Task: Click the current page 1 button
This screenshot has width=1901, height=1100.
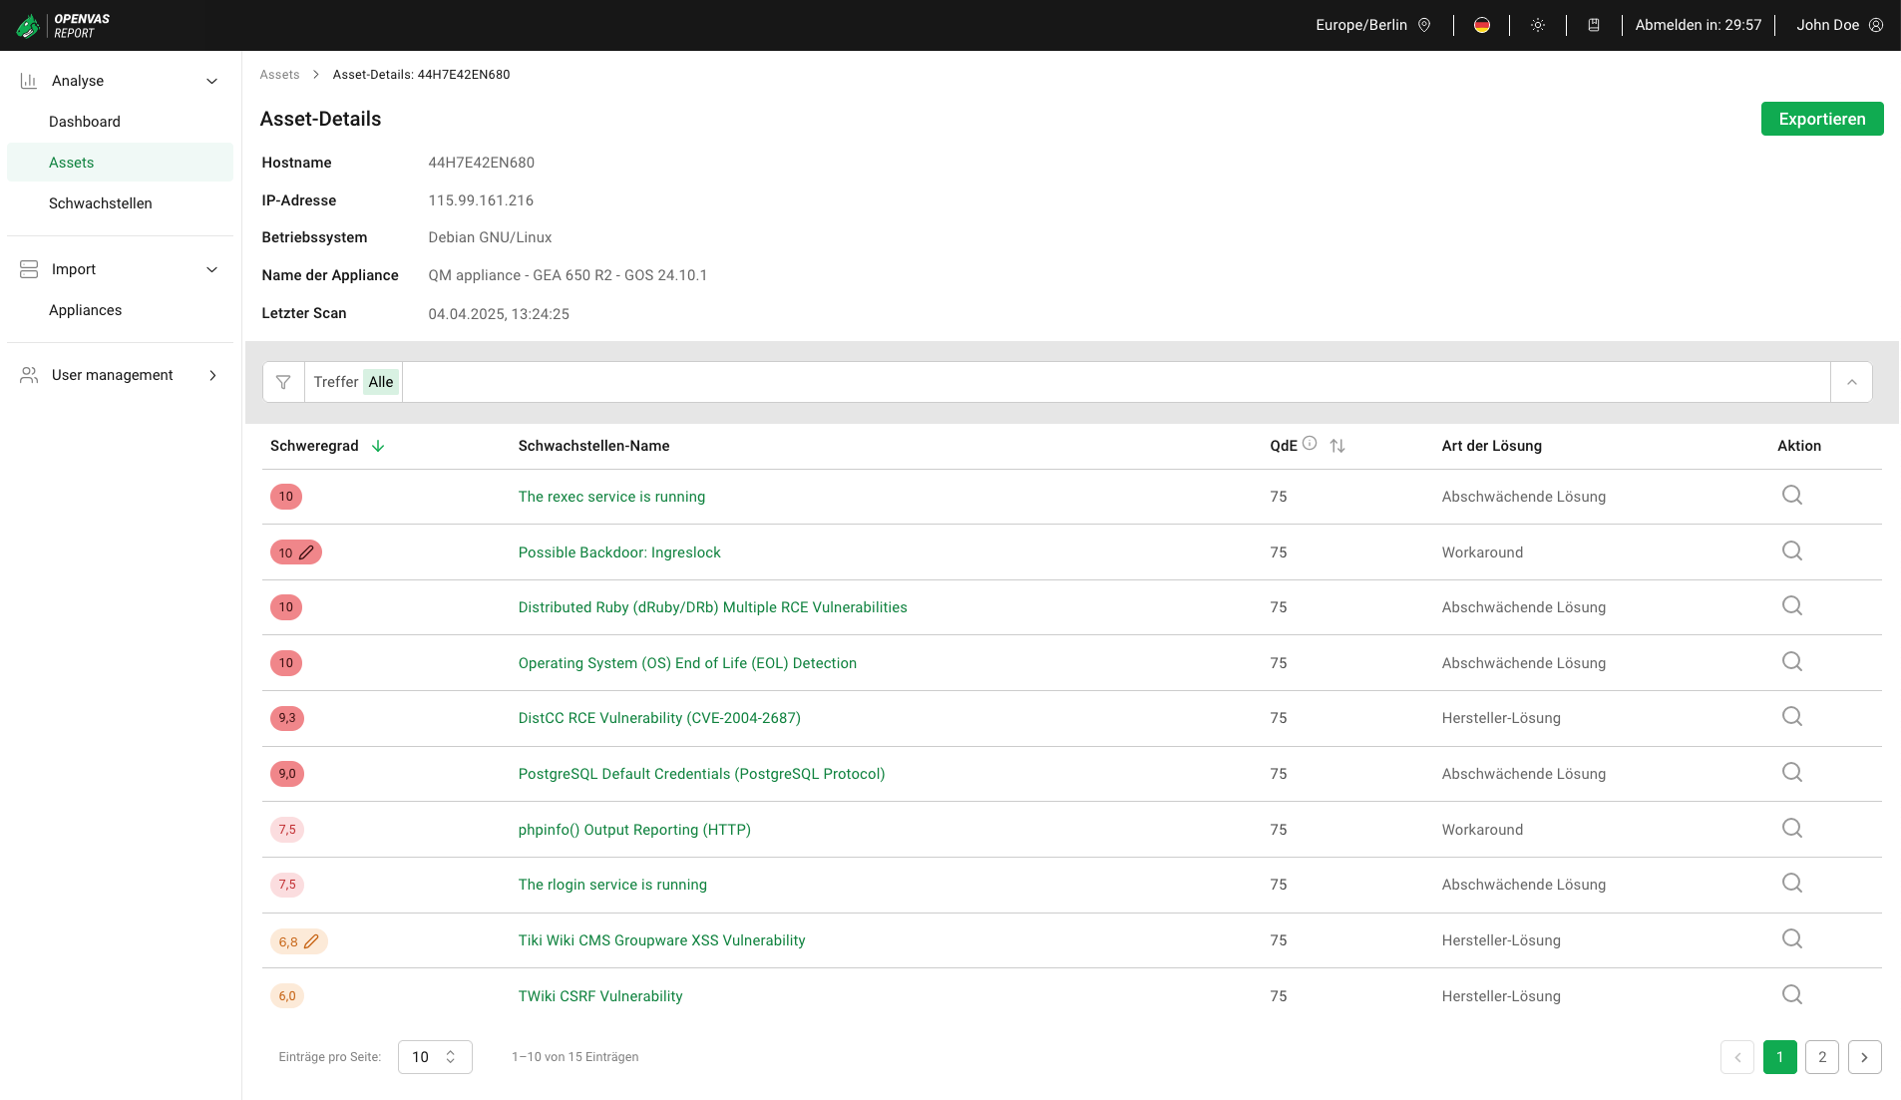Action: point(1779,1057)
